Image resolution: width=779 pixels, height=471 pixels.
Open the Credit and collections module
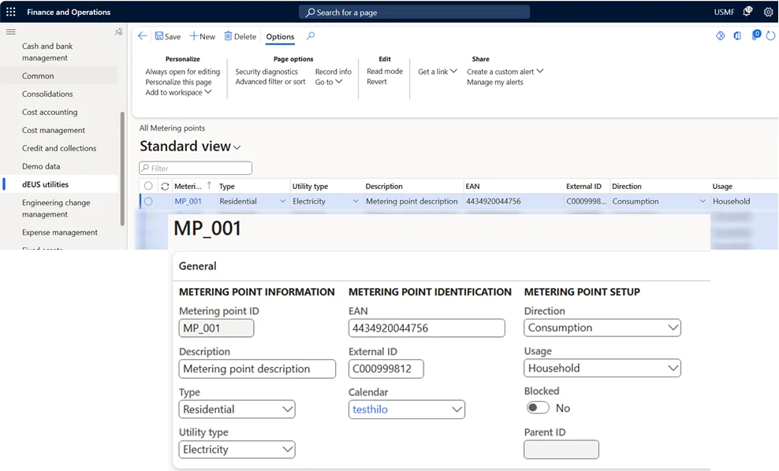tap(59, 148)
